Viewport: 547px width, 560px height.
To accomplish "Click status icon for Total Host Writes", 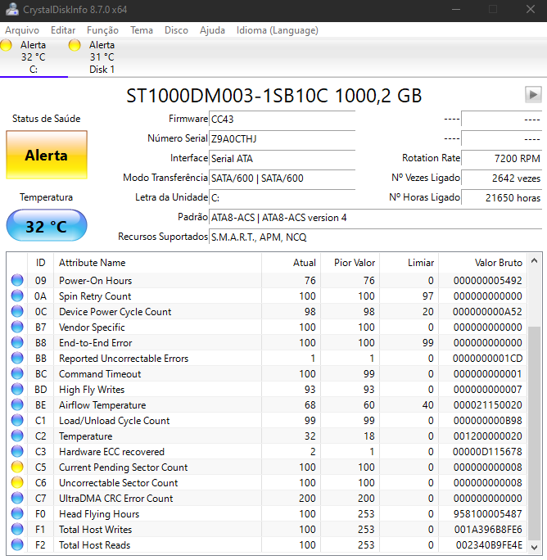I will click(17, 529).
